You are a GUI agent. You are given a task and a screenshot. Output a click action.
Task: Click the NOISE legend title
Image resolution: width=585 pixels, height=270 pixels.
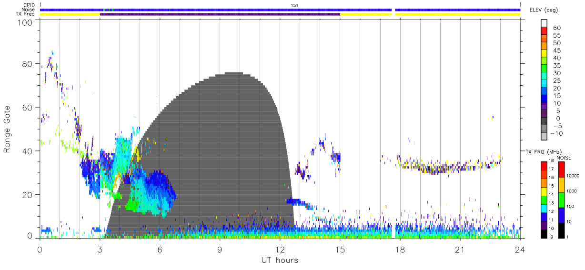coord(564,158)
